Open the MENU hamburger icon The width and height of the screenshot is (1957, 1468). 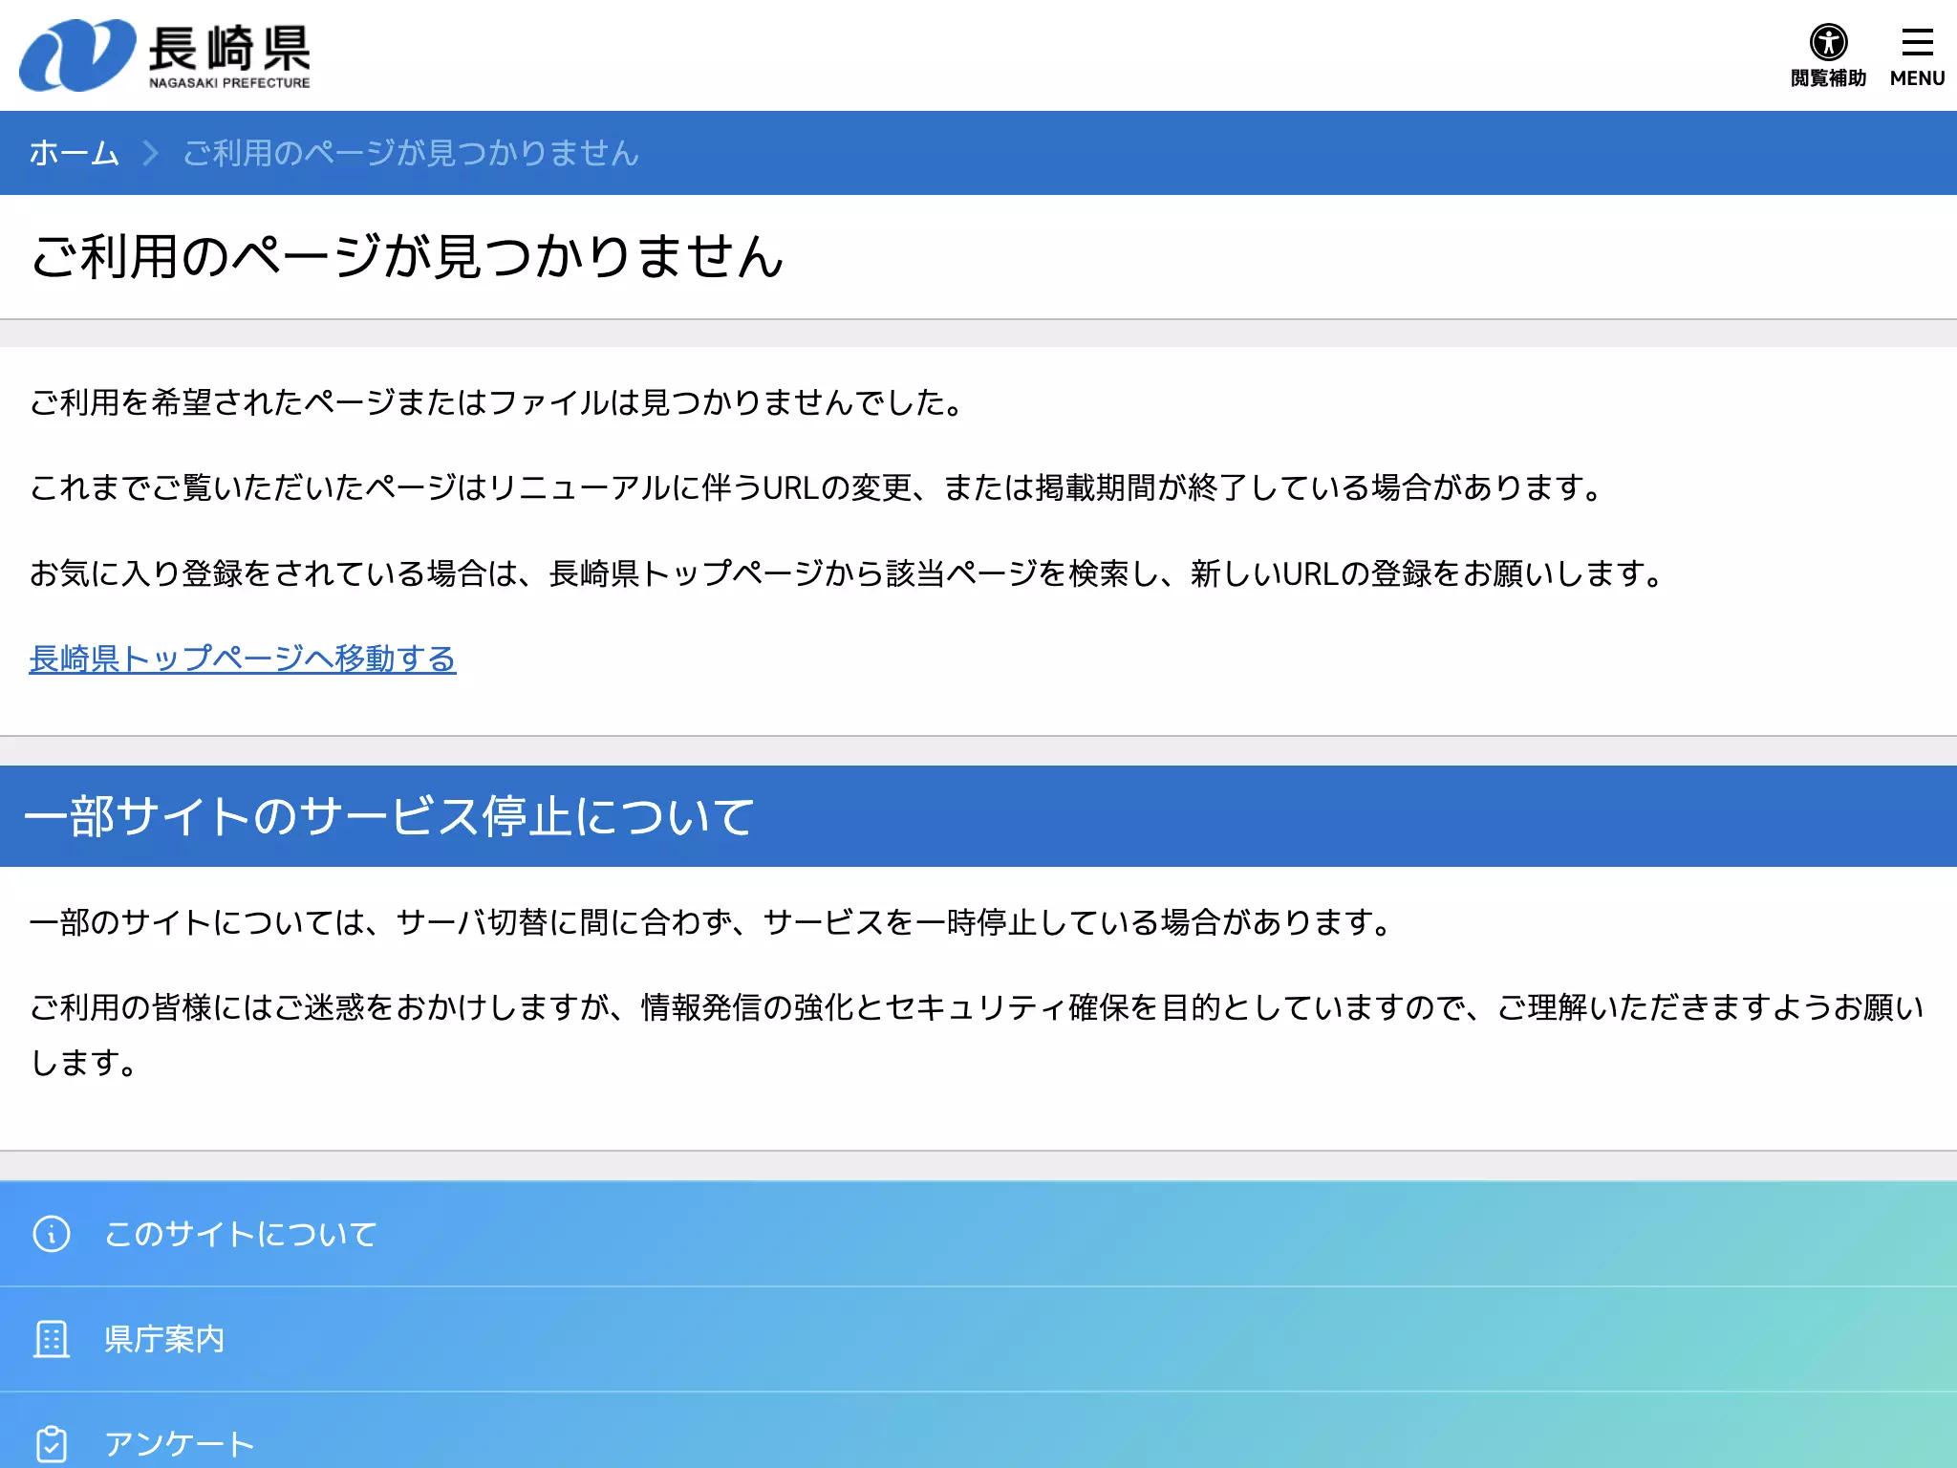point(1917,55)
